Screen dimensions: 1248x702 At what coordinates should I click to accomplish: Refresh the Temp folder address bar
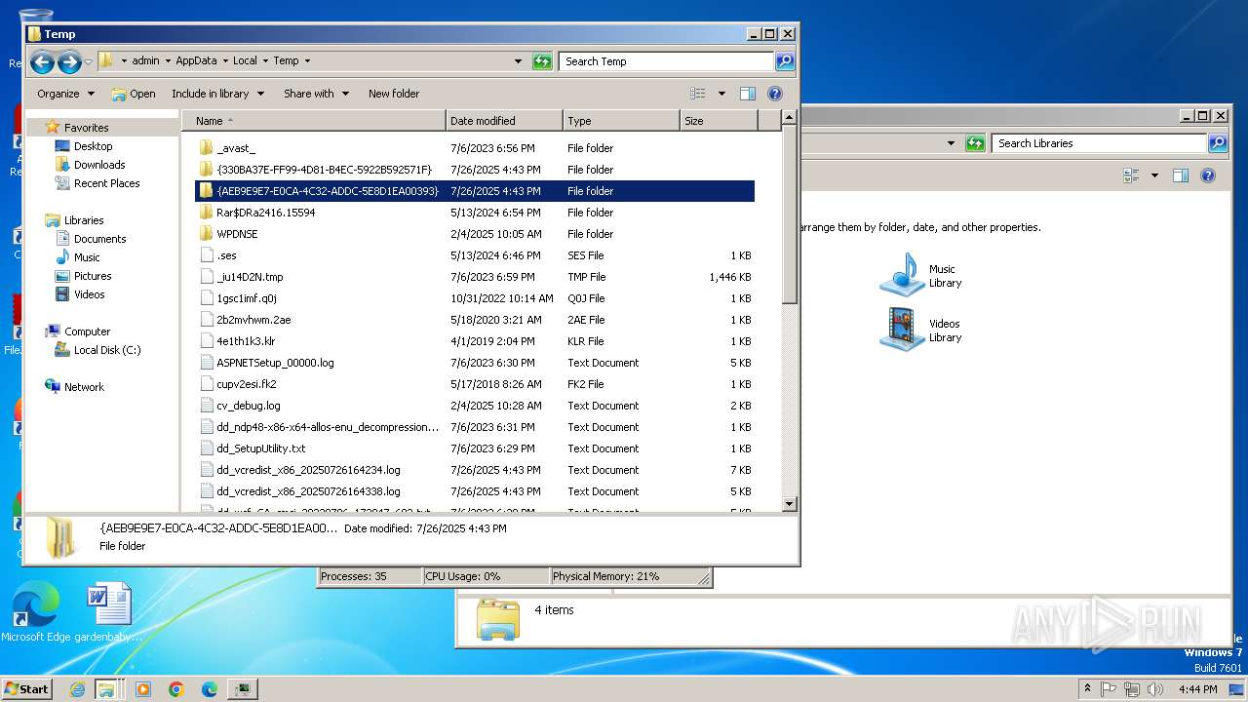[x=542, y=61]
